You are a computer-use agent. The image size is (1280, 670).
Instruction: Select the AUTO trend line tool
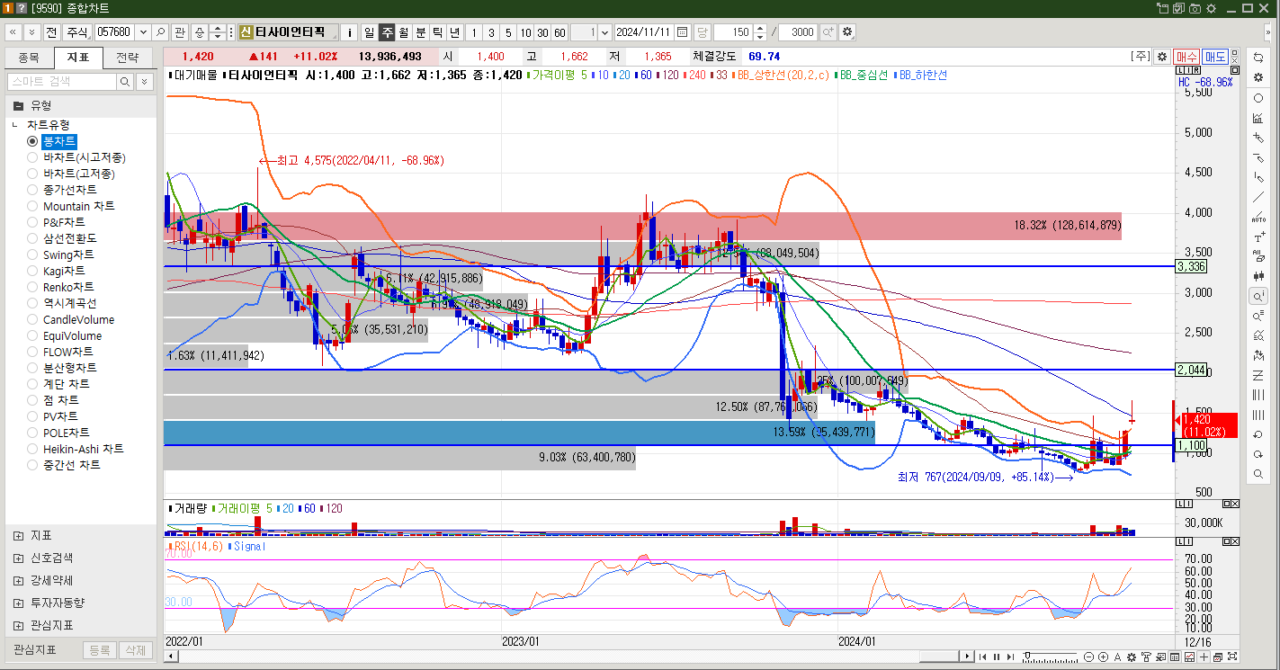[x=1258, y=218]
